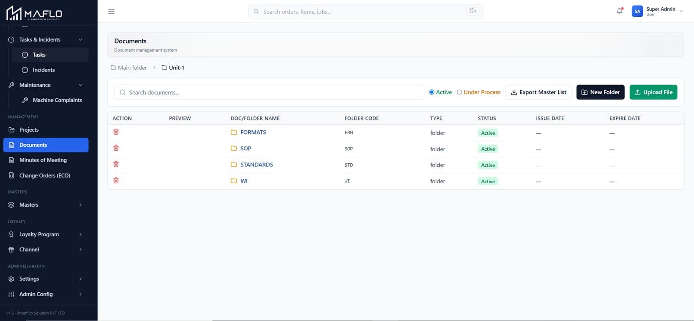Click the DOC/FOLDER NAME column header
Viewport: 694px width, 321px height.
point(255,118)
